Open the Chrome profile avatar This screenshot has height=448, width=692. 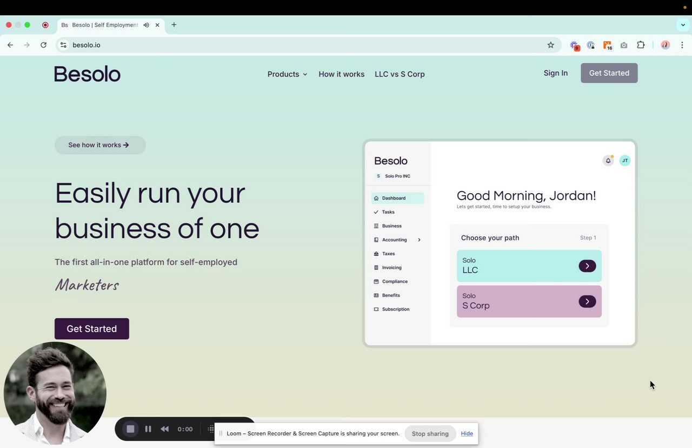[666, 45]
